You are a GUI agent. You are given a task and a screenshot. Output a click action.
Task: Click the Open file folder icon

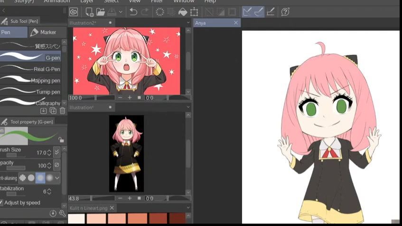[x=101, y=12]
